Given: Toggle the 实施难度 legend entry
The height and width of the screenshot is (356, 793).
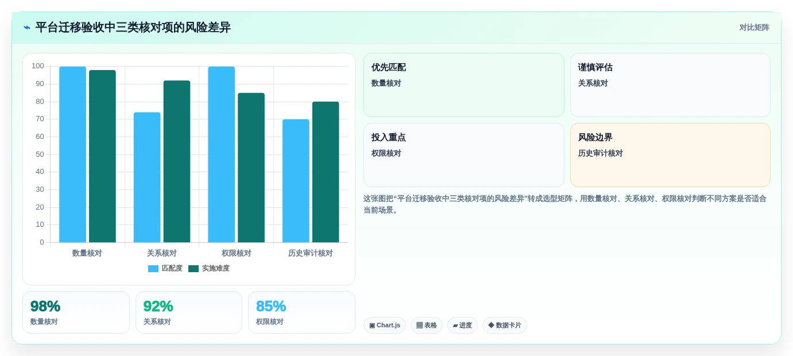Looking at the screenshot, I should tap(209, 268).
